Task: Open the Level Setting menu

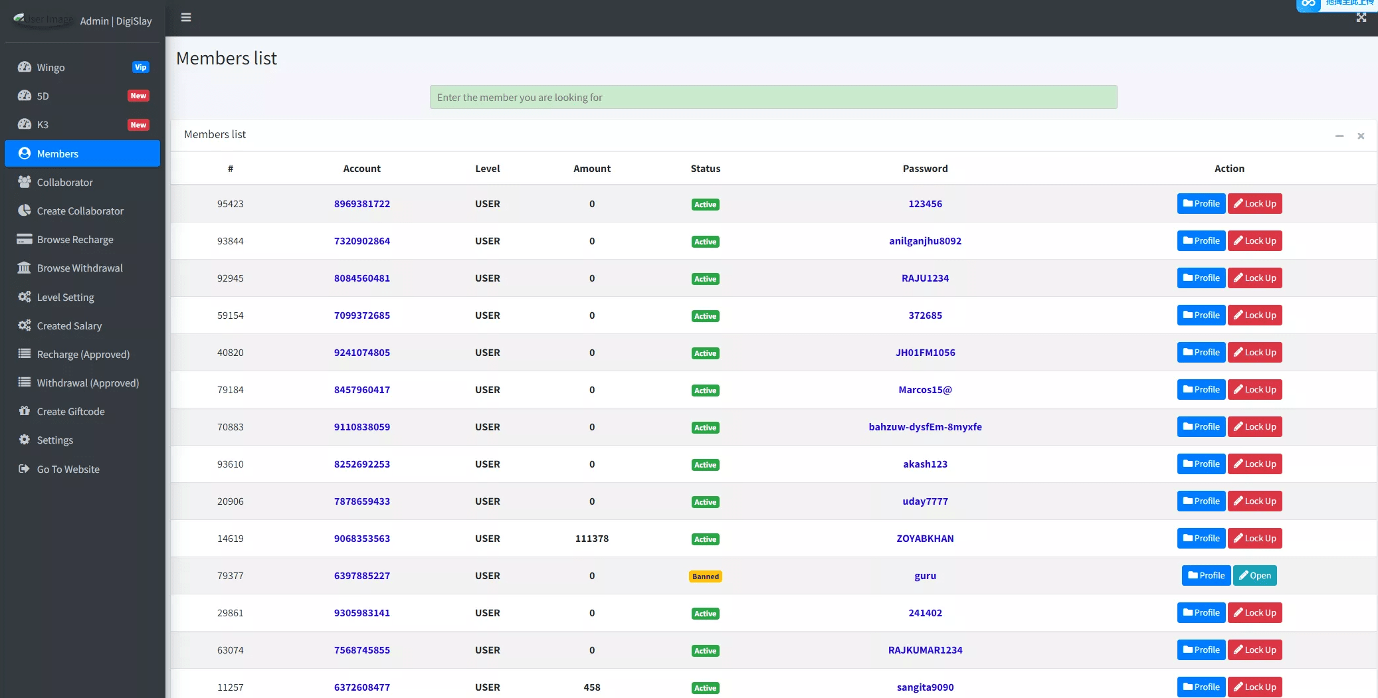Action: point(65,297)
